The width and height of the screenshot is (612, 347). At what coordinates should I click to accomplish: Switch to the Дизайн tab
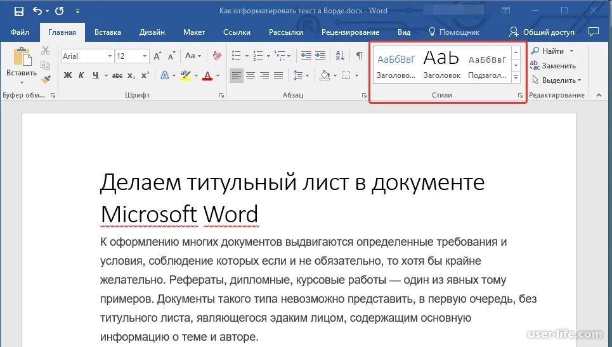coord(152,32)
